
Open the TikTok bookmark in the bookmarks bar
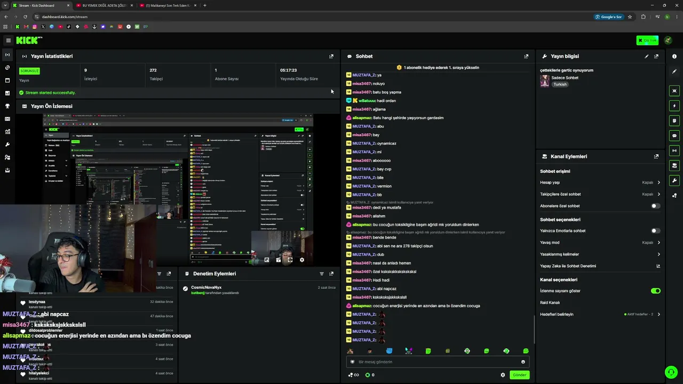(x=69, y=27)
